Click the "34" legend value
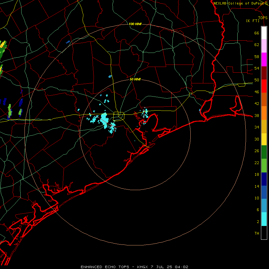 point(257,127)
